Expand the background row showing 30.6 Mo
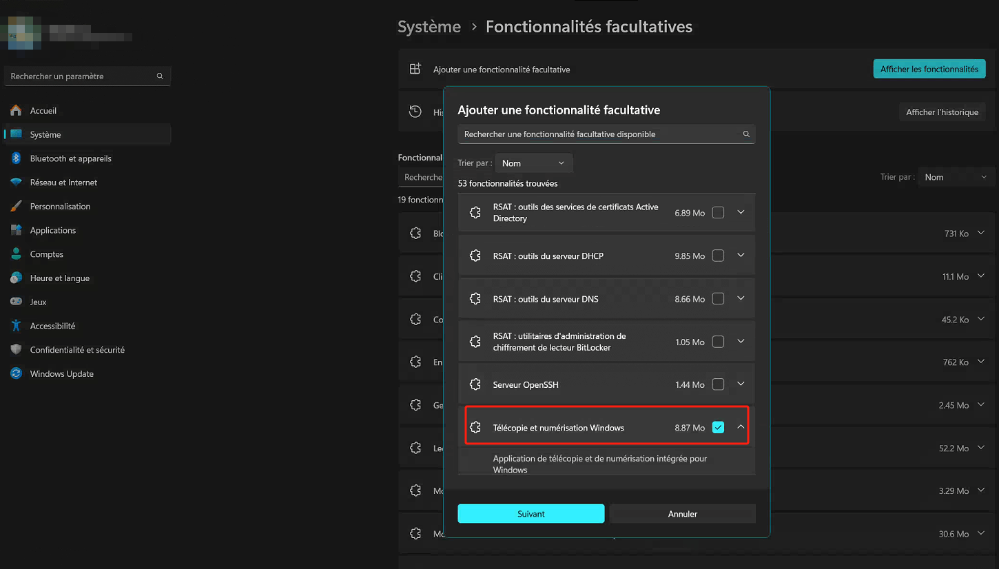 tap(981, 533)
